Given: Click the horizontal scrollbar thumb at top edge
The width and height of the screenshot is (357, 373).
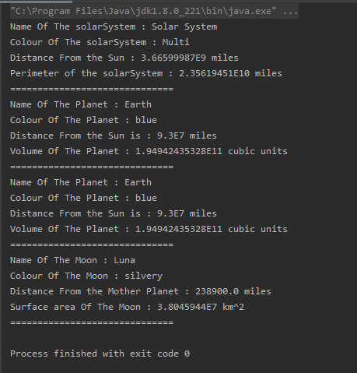Looking at the screenshot, I should 37,2.
